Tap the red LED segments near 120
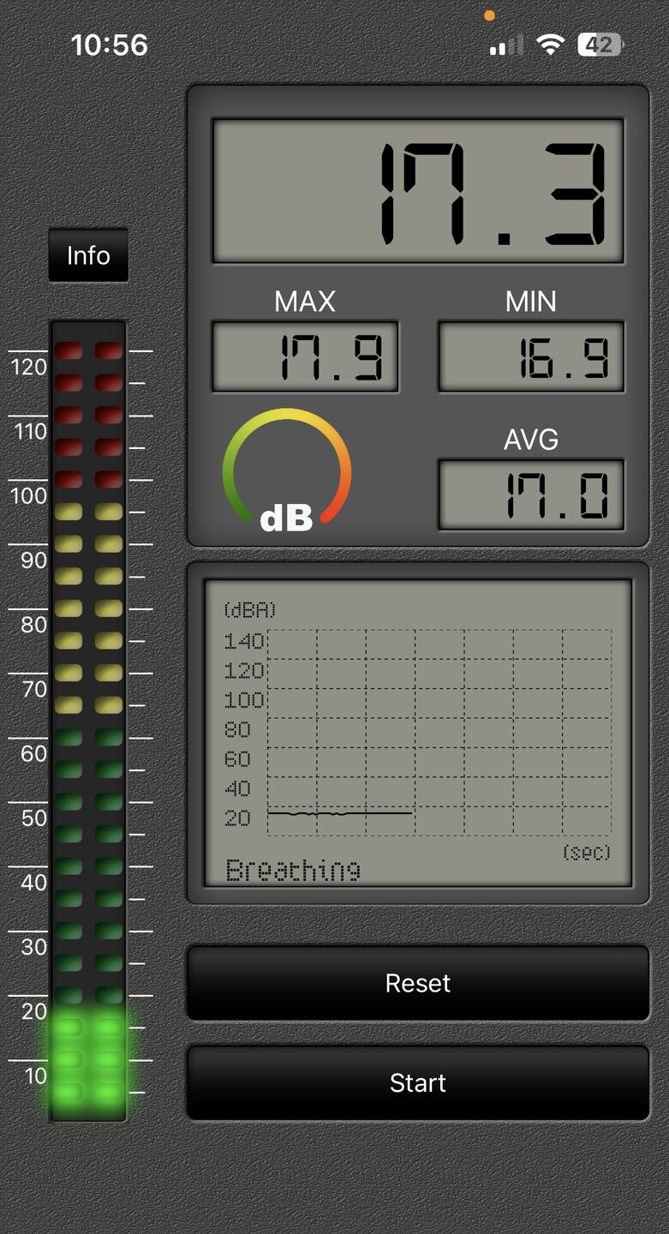The image size is (669, 1234). coord(88,366)
